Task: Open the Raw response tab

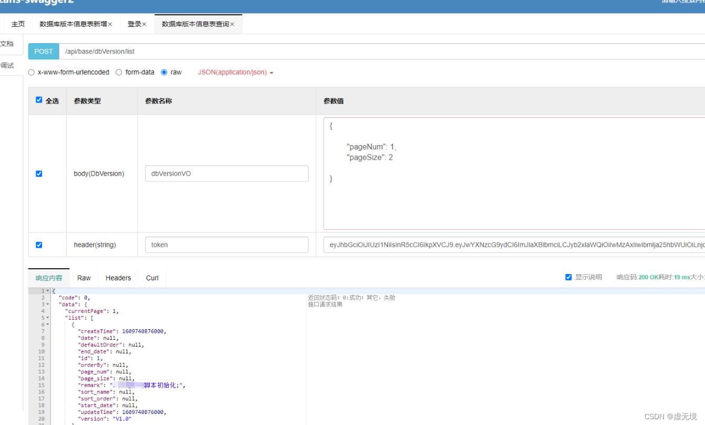Action: [84, 278]
